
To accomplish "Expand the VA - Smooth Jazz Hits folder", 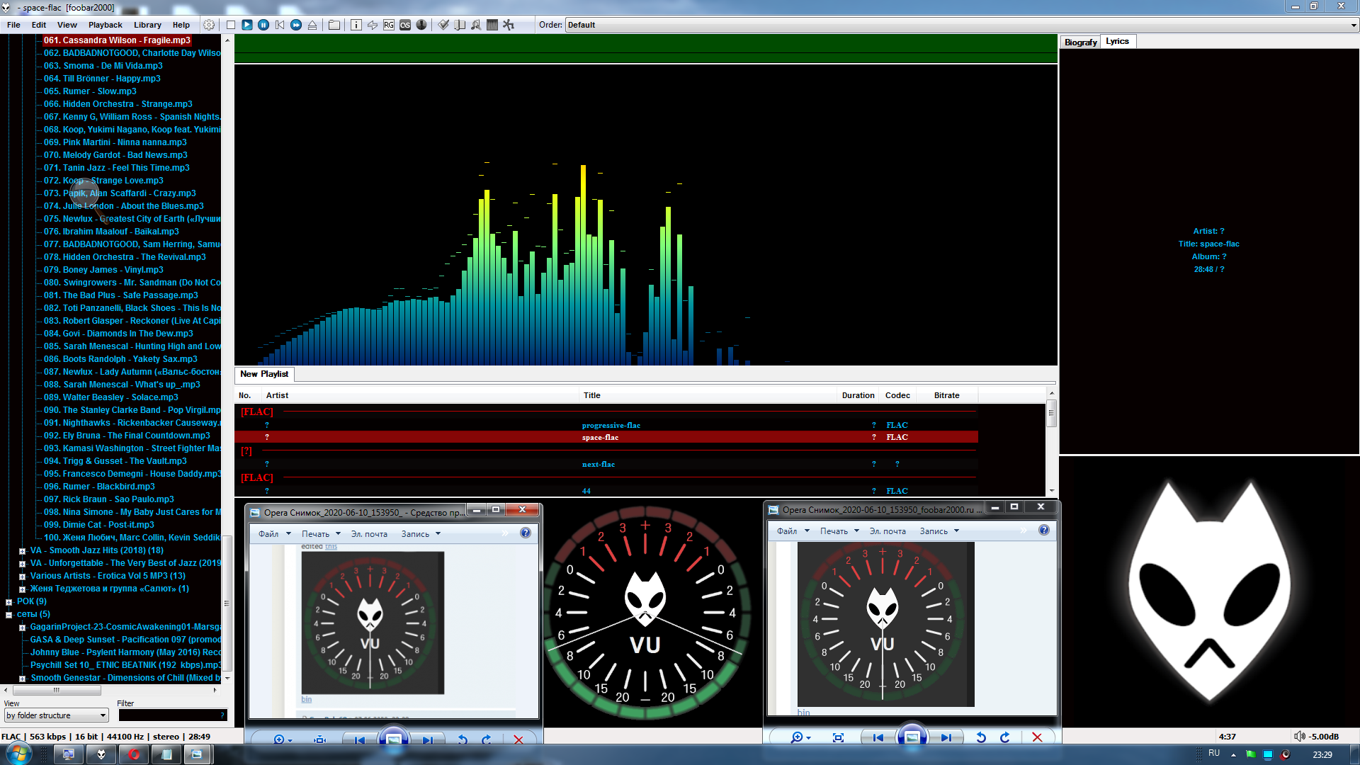I will (22, 551).
